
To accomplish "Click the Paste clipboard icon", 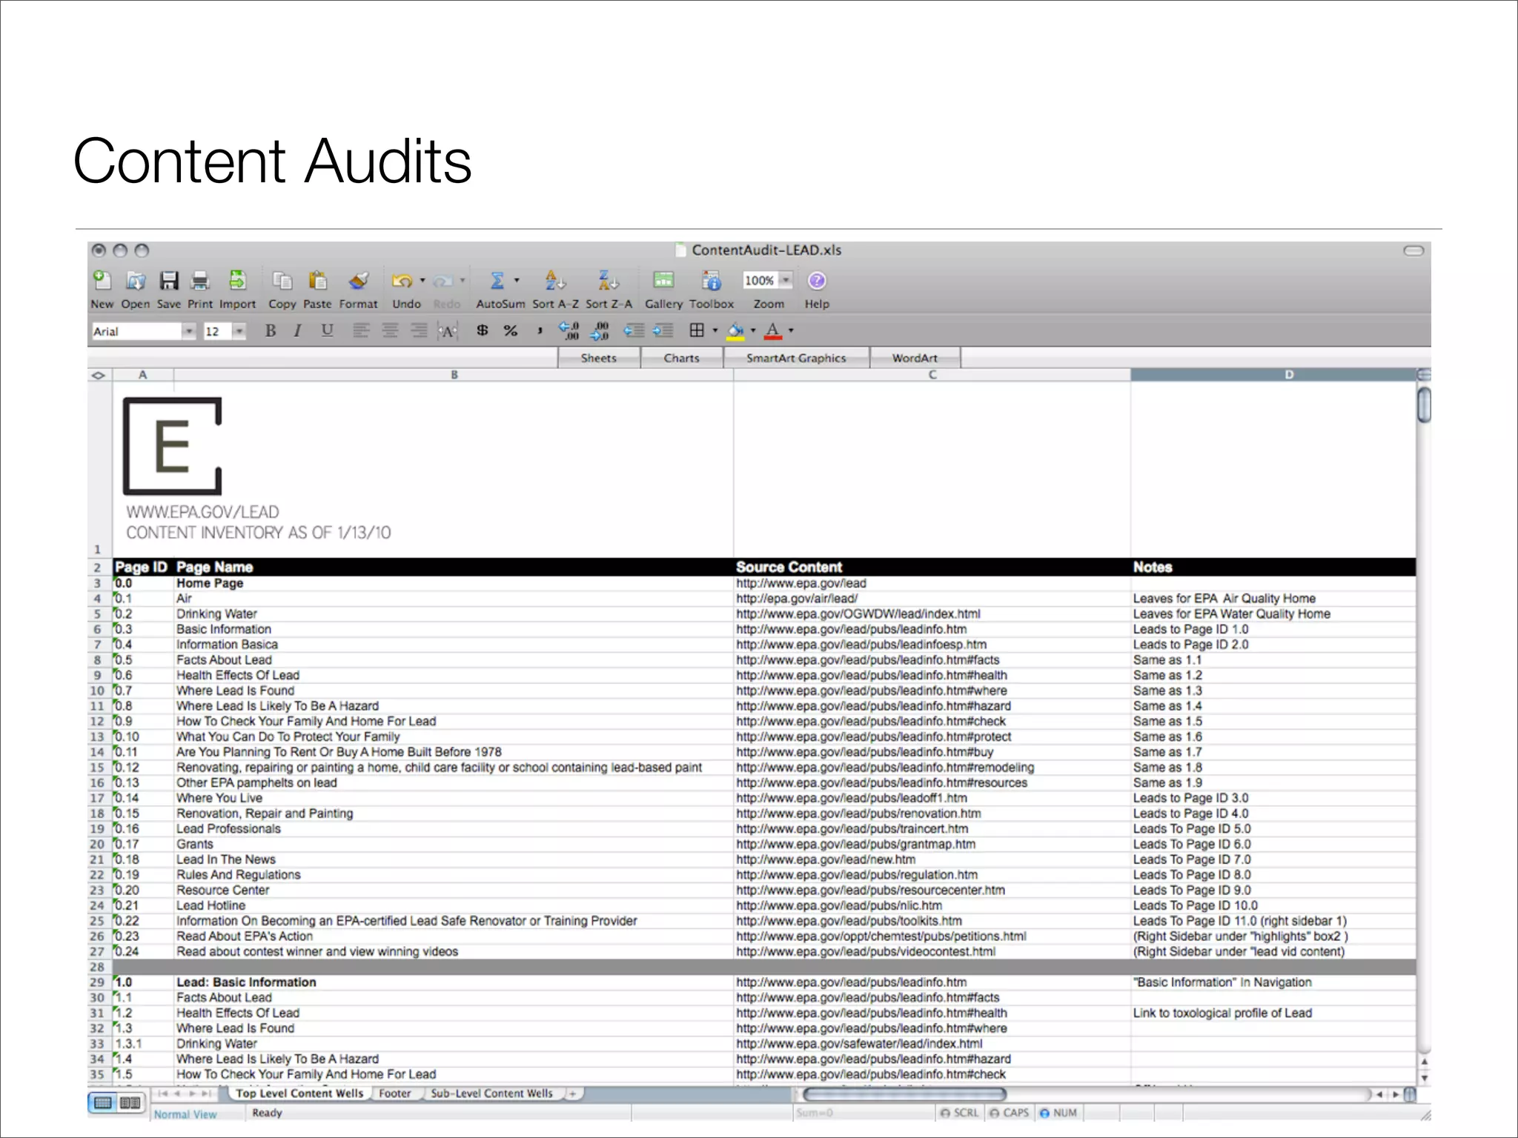I will pos(317,281).
